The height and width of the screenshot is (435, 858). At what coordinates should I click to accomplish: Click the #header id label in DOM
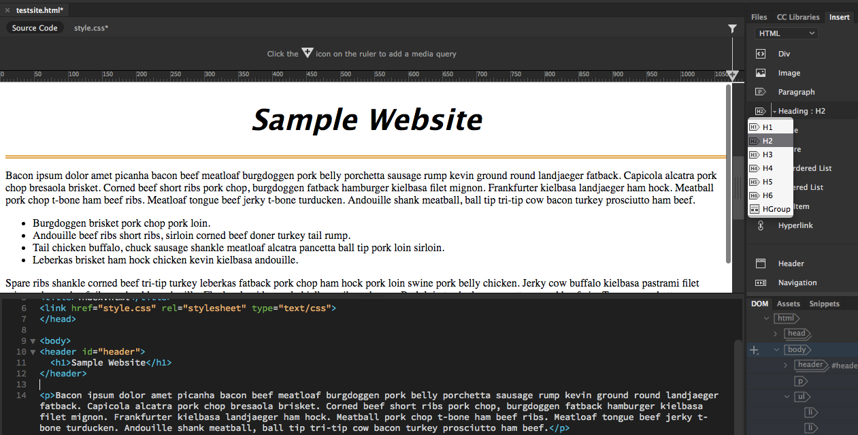pyautogui.click(x=844, y=366)
